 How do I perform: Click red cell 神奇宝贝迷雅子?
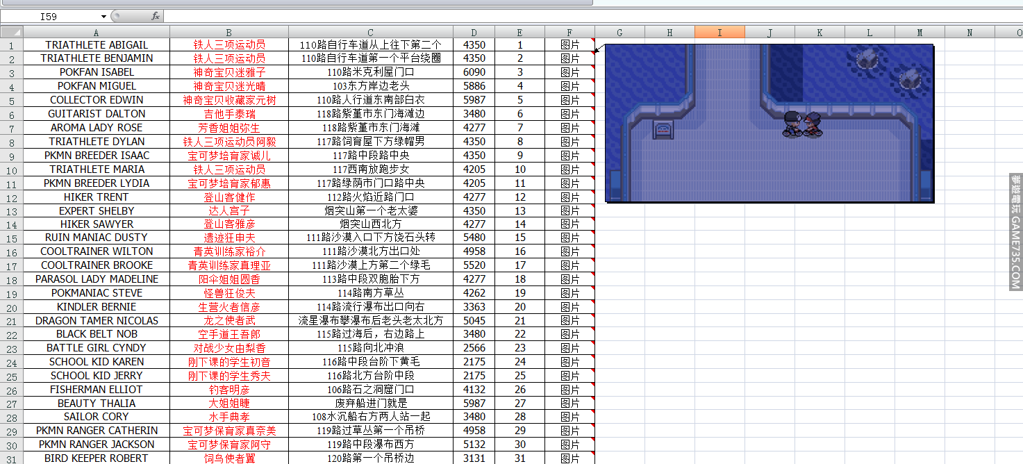(229, 72)
